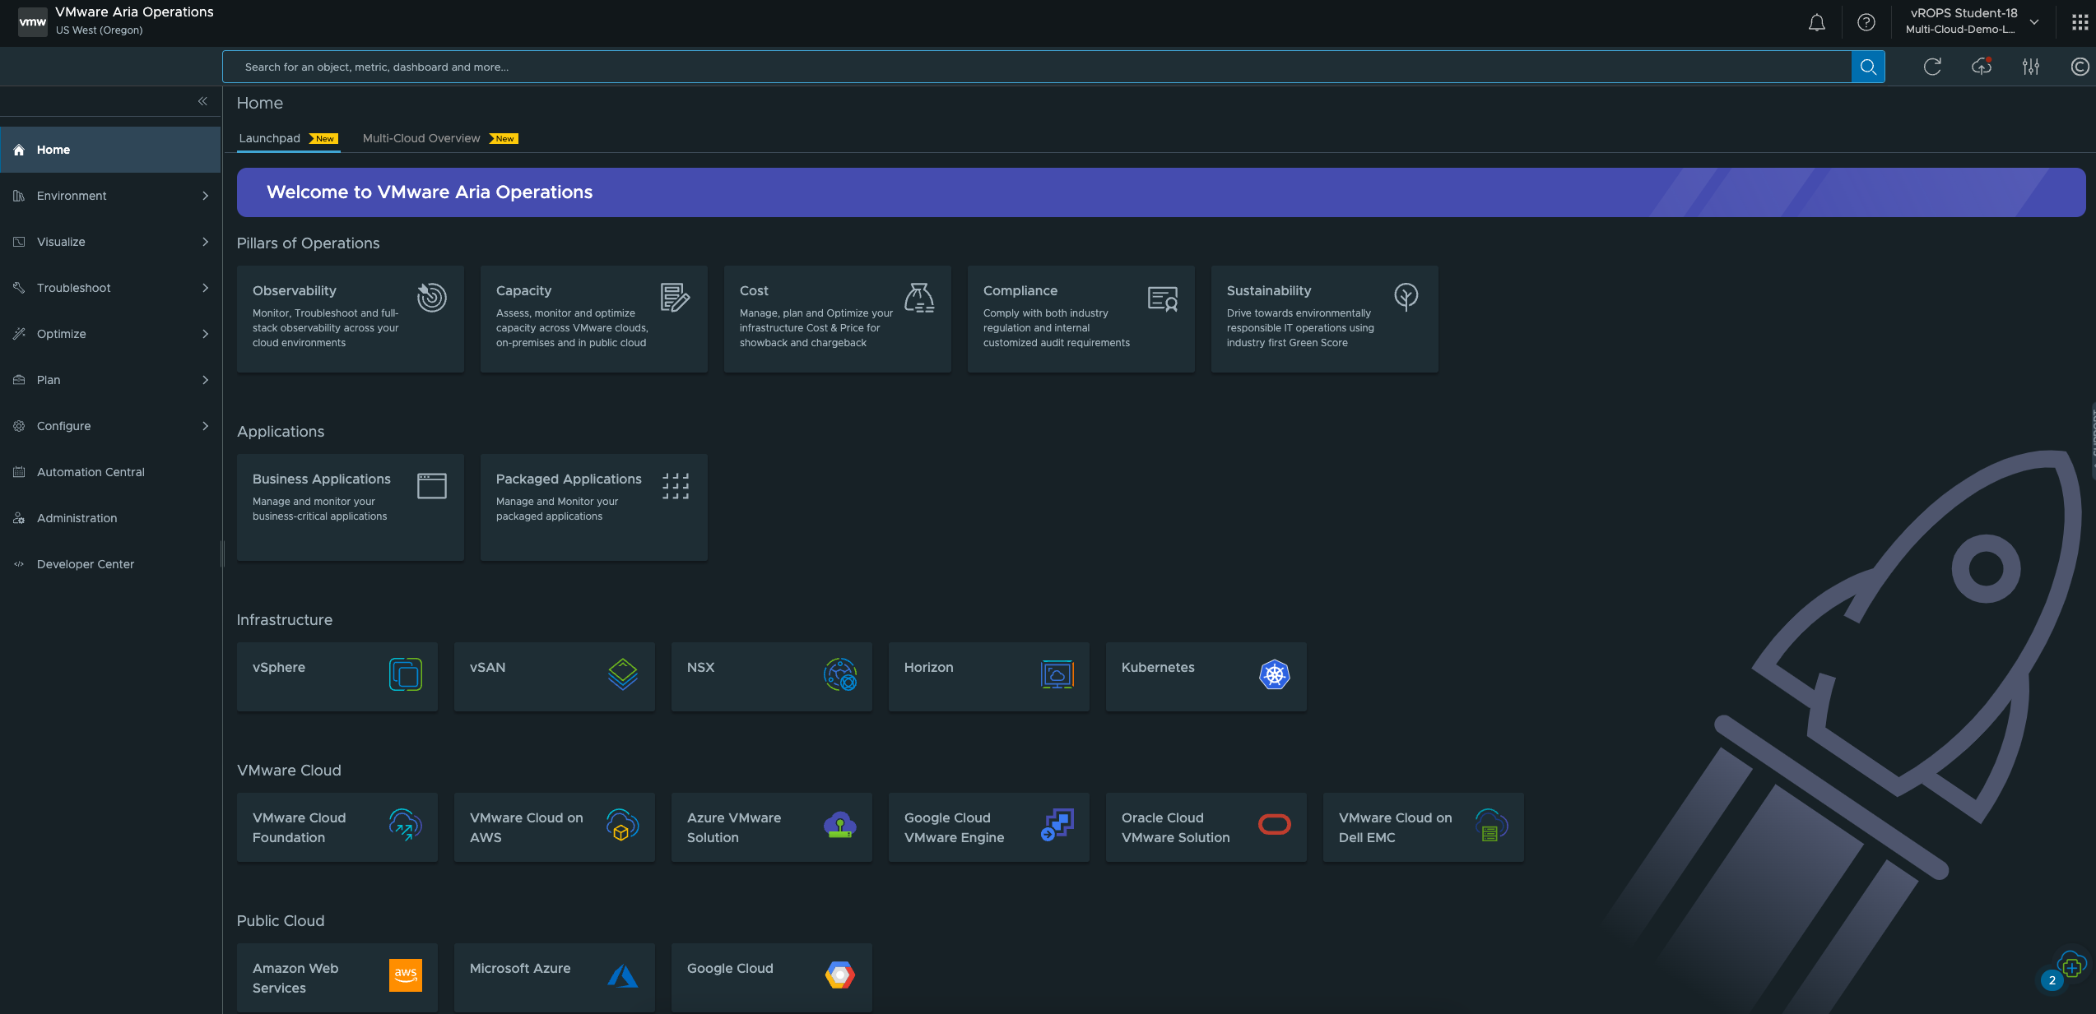The image size is (2096, 1014).
Task: Click the search magnifier button
Action: point(1868,67)
